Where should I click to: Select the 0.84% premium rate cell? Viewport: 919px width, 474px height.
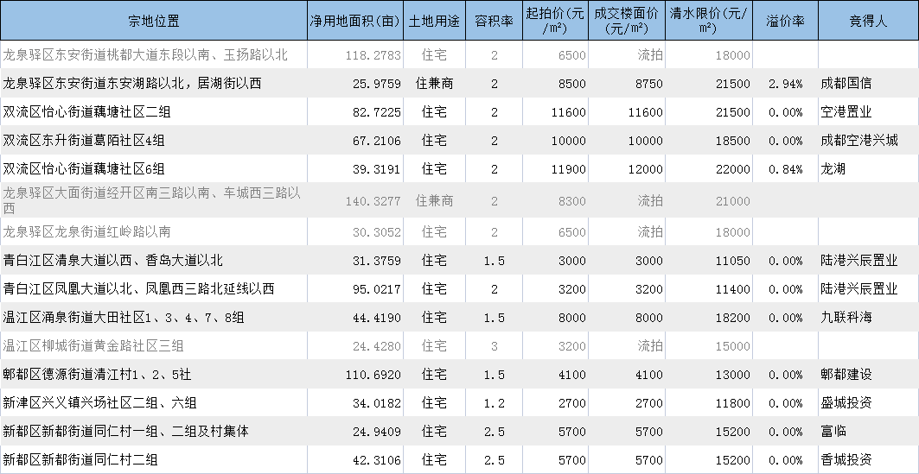[x=785, y=169]
